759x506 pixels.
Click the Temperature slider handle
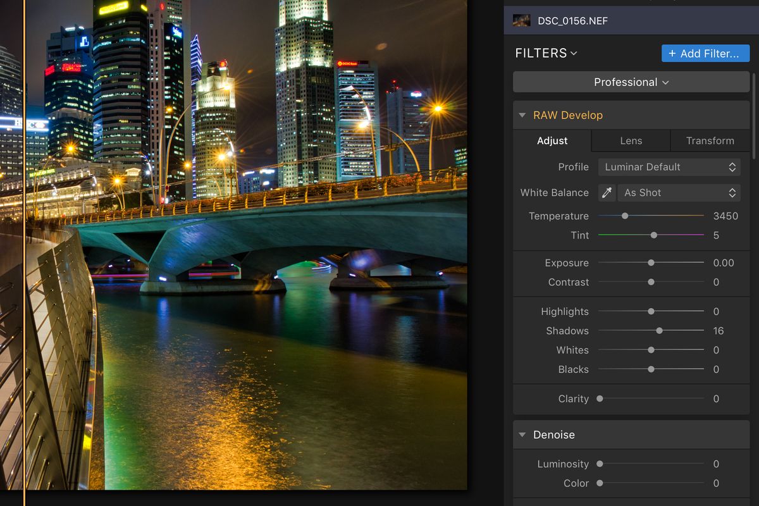coord(625,216)
